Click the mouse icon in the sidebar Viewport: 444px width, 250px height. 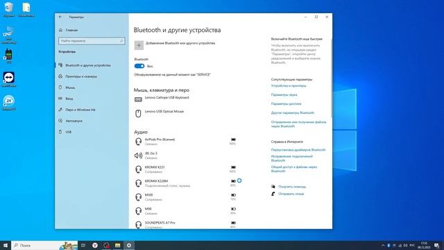tap(60, 87)
